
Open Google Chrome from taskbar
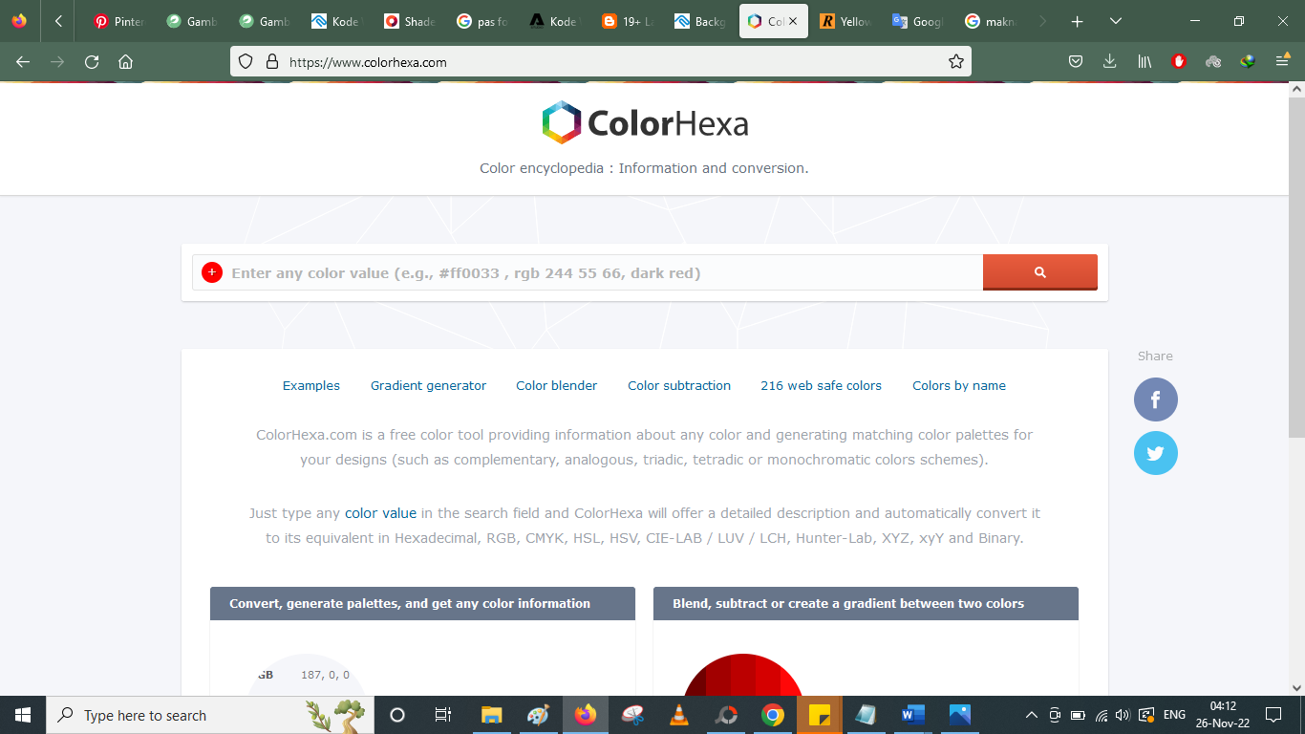(773, 715)
